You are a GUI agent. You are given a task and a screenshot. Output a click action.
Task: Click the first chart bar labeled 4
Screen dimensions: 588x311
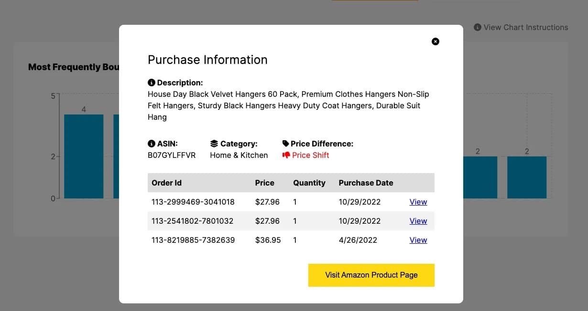click(x=84, y=156)
